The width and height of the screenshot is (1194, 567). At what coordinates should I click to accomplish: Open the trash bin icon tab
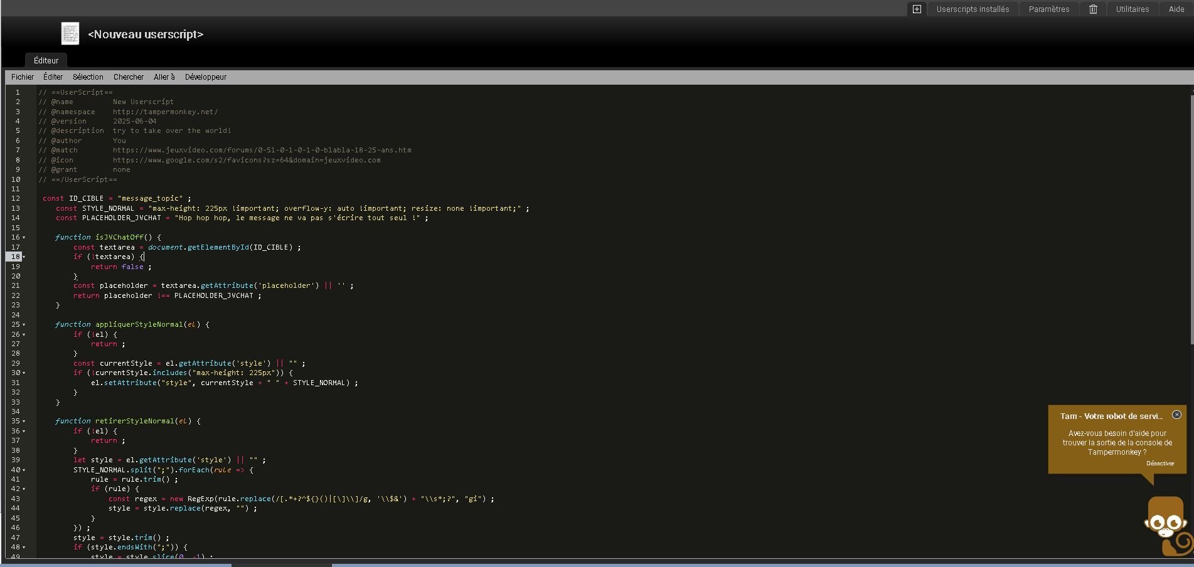[x=1093, y=9]
